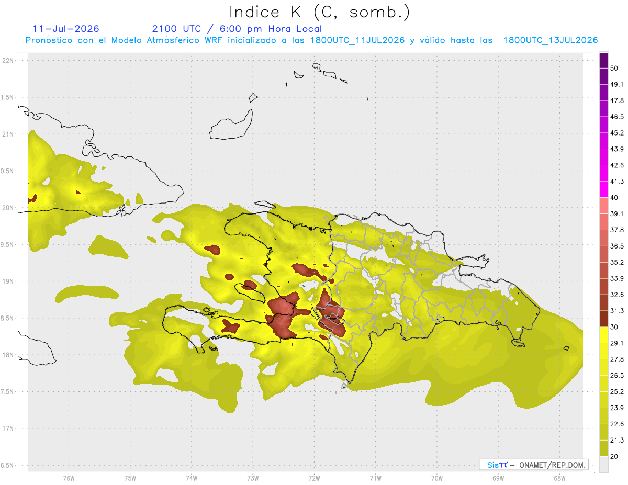
Task: Click the date "11-Jul-2026"
Action: pyautogui.click(x=66, y=29)
